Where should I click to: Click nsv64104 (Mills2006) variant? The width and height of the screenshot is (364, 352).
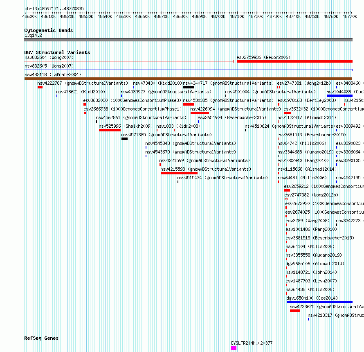coord(310,246)
